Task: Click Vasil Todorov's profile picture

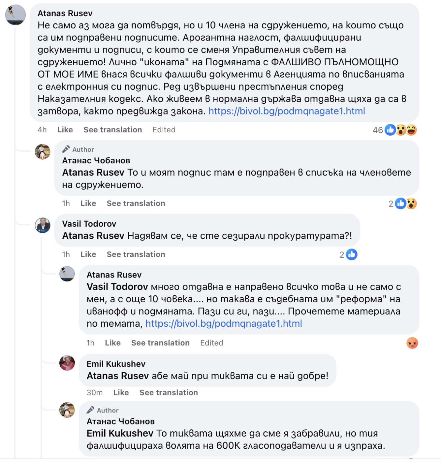Action: [43, 225]
